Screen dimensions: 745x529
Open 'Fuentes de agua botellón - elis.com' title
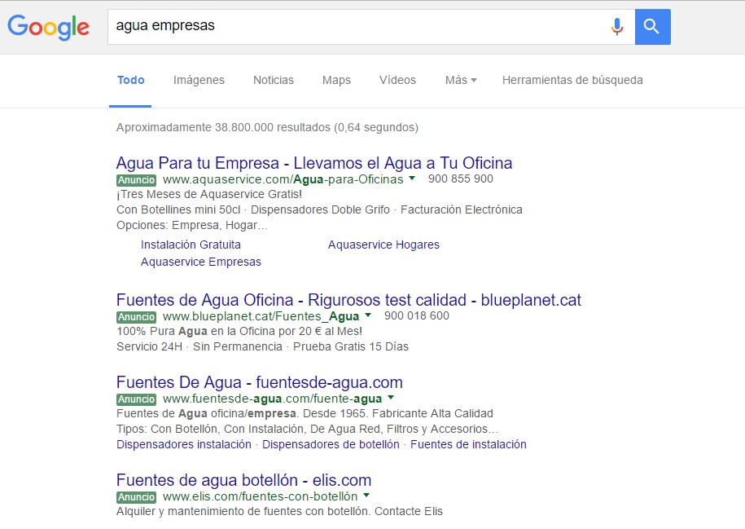point(243,480)
